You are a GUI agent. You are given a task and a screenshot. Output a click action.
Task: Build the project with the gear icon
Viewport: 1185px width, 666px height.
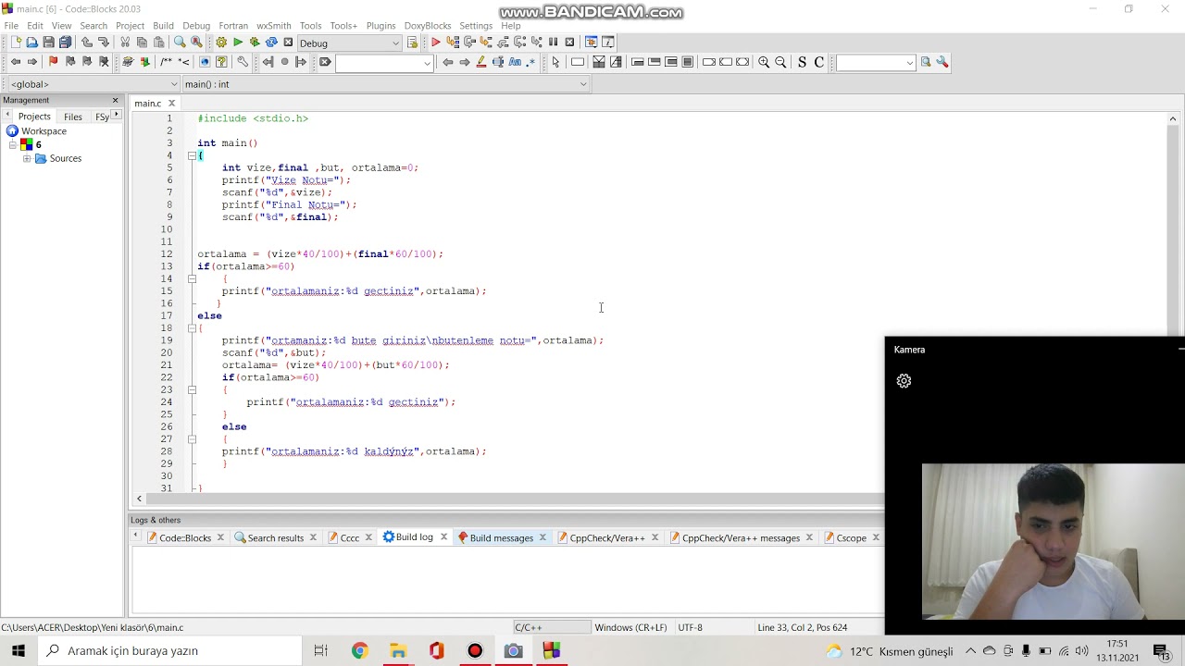click(x=221, y=43)
